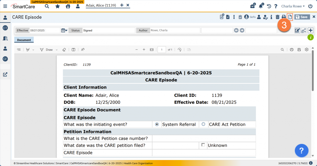Click the Save button
This screenshot has width=317, height=166.
click(x=302, y=17)
